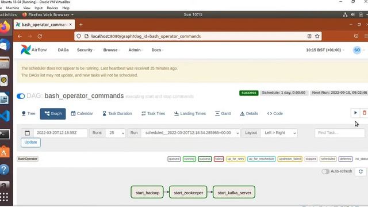
Task: Open the date picker calendar icon
Action: [27, 133]
